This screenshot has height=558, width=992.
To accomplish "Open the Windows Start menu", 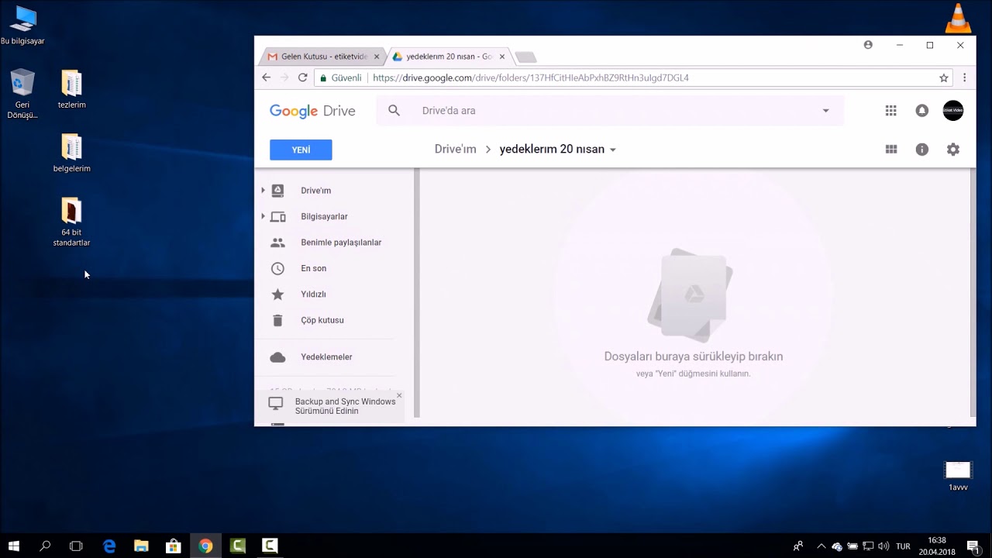I will pyautogui.click(x=13, y=546).
